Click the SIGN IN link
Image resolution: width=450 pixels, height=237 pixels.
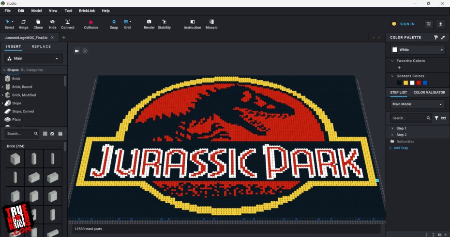tap(407, 24)
